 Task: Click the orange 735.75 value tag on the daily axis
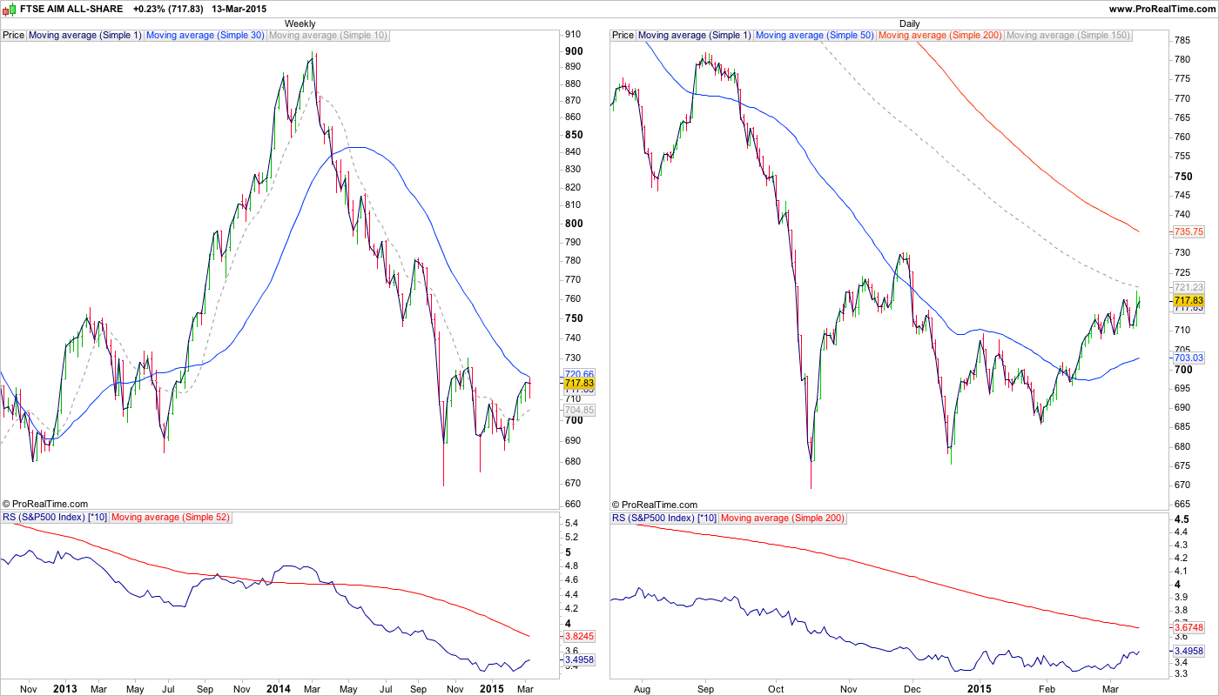1189,231
